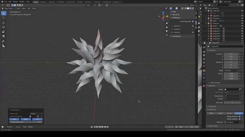Open the Select menu in viewport header
245x137 pixels.
click(x=24, y=8)
